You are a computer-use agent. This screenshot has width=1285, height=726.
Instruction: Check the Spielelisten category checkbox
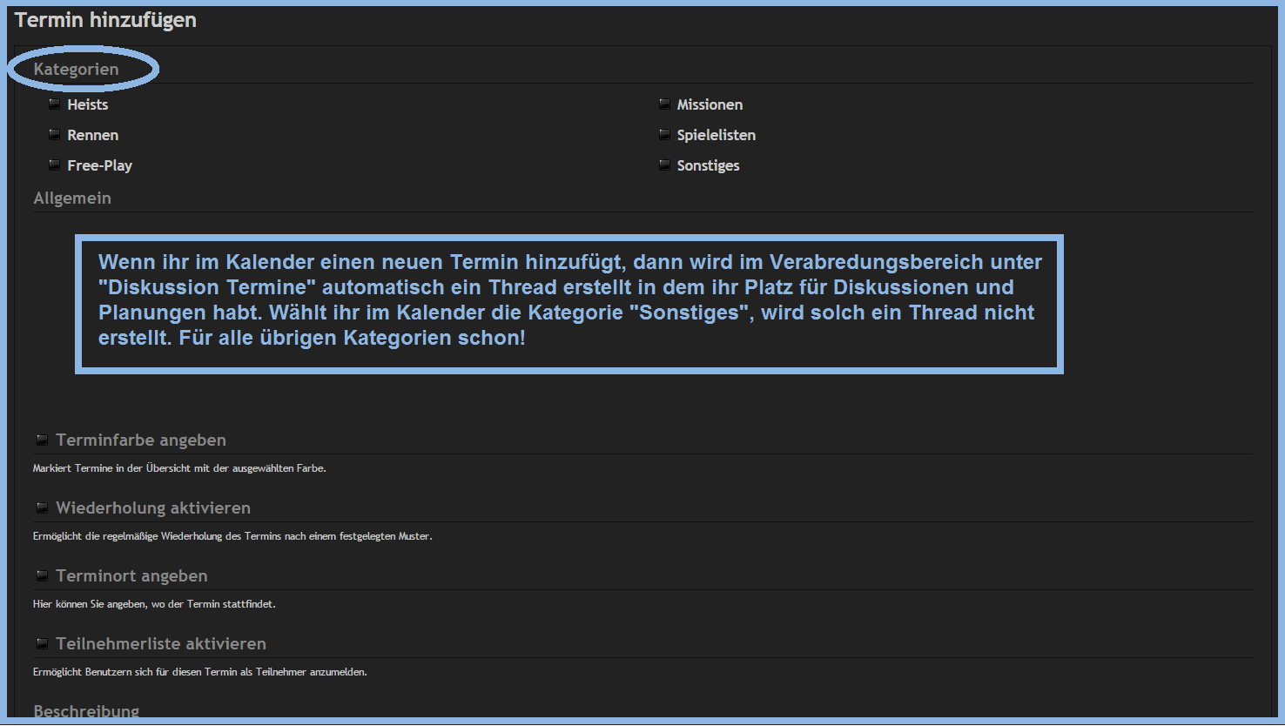click(664, 135)
